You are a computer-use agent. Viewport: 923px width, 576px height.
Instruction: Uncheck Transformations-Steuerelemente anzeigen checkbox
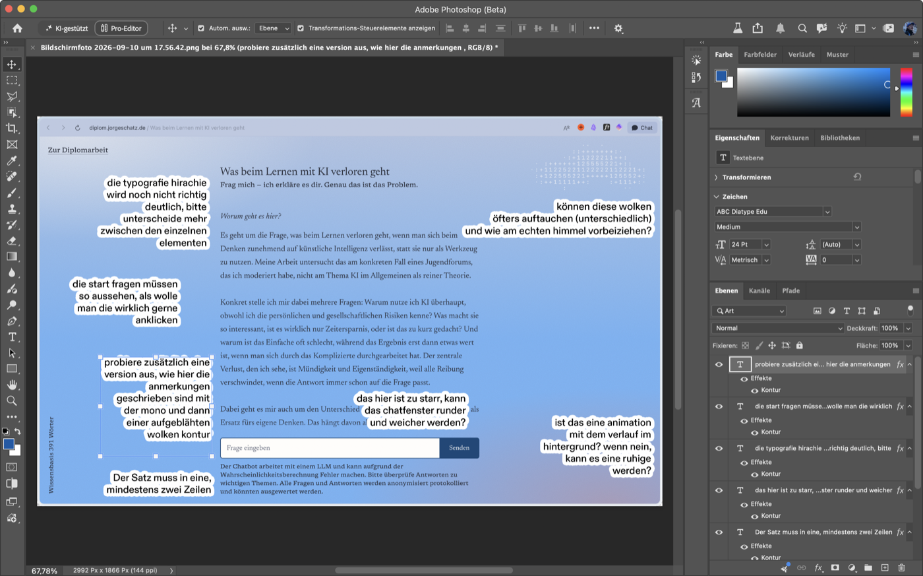click(301, 28)
